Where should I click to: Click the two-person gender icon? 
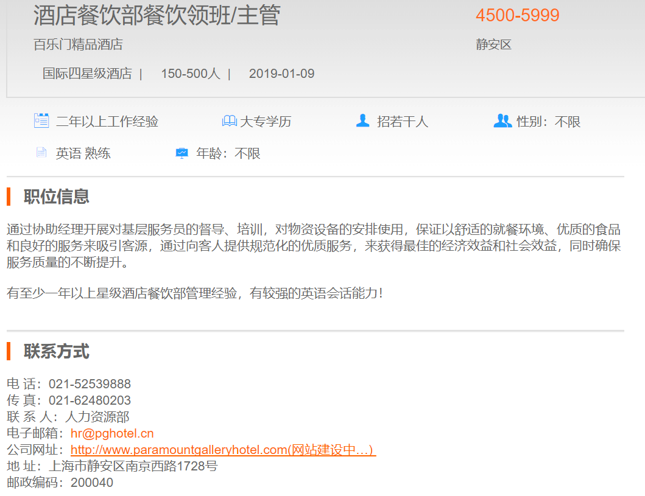tap(502, 121)
